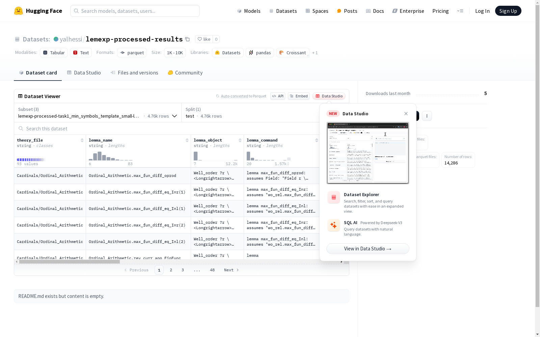540x337 pixels.
Task: Sort by the lemma_object column
Action: [240, 140]
